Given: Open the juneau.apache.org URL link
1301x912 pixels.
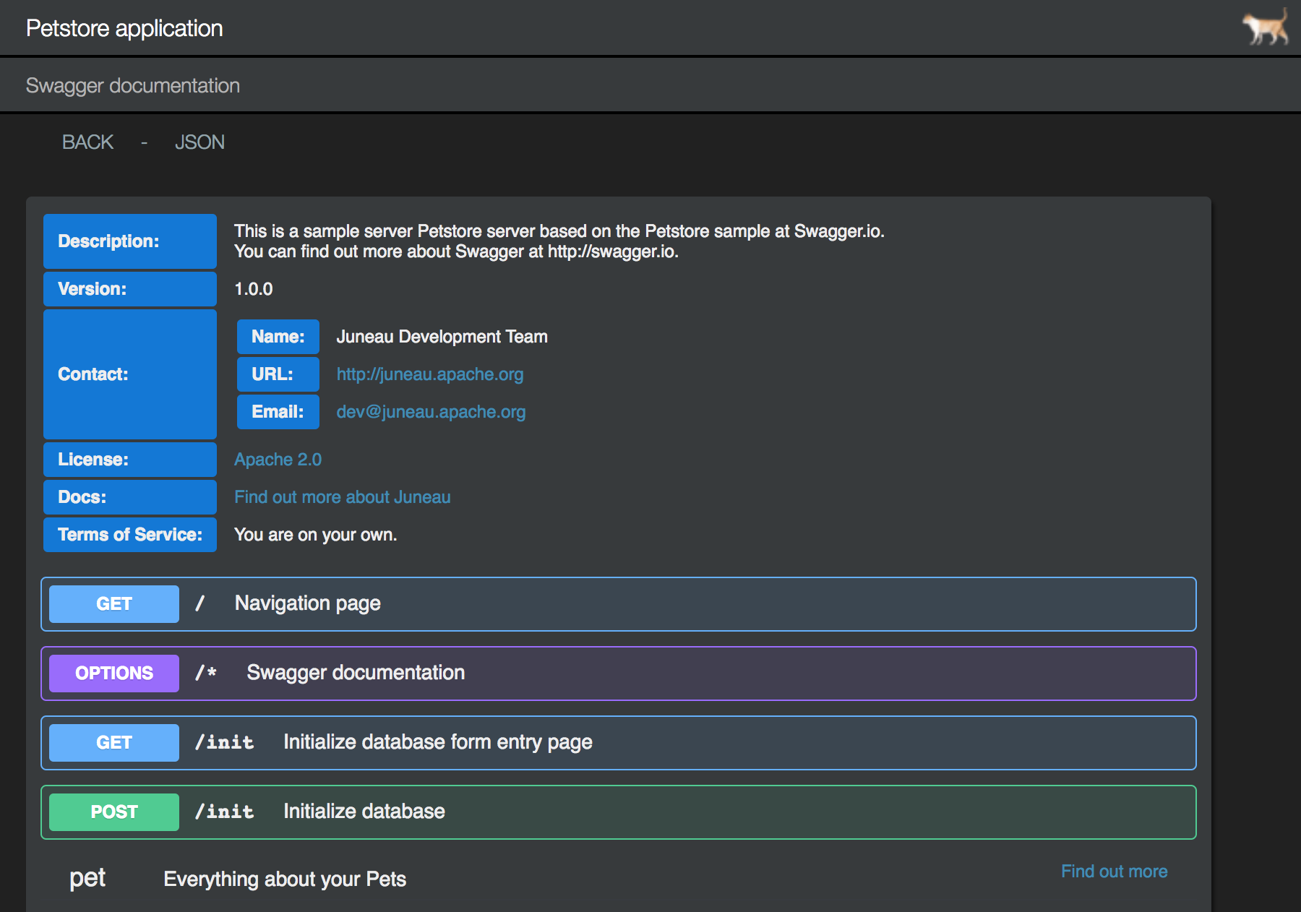Looking at the screenshot, I should tap(429, 374).
